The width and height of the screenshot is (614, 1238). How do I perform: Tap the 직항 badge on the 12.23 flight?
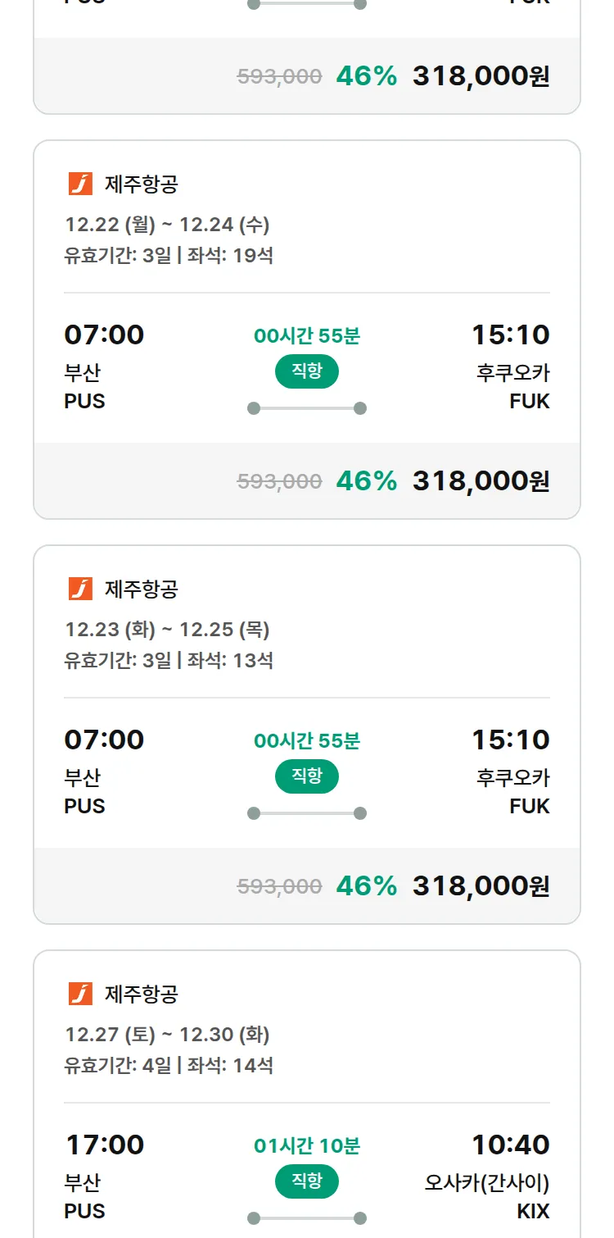[x=306, y=776]
